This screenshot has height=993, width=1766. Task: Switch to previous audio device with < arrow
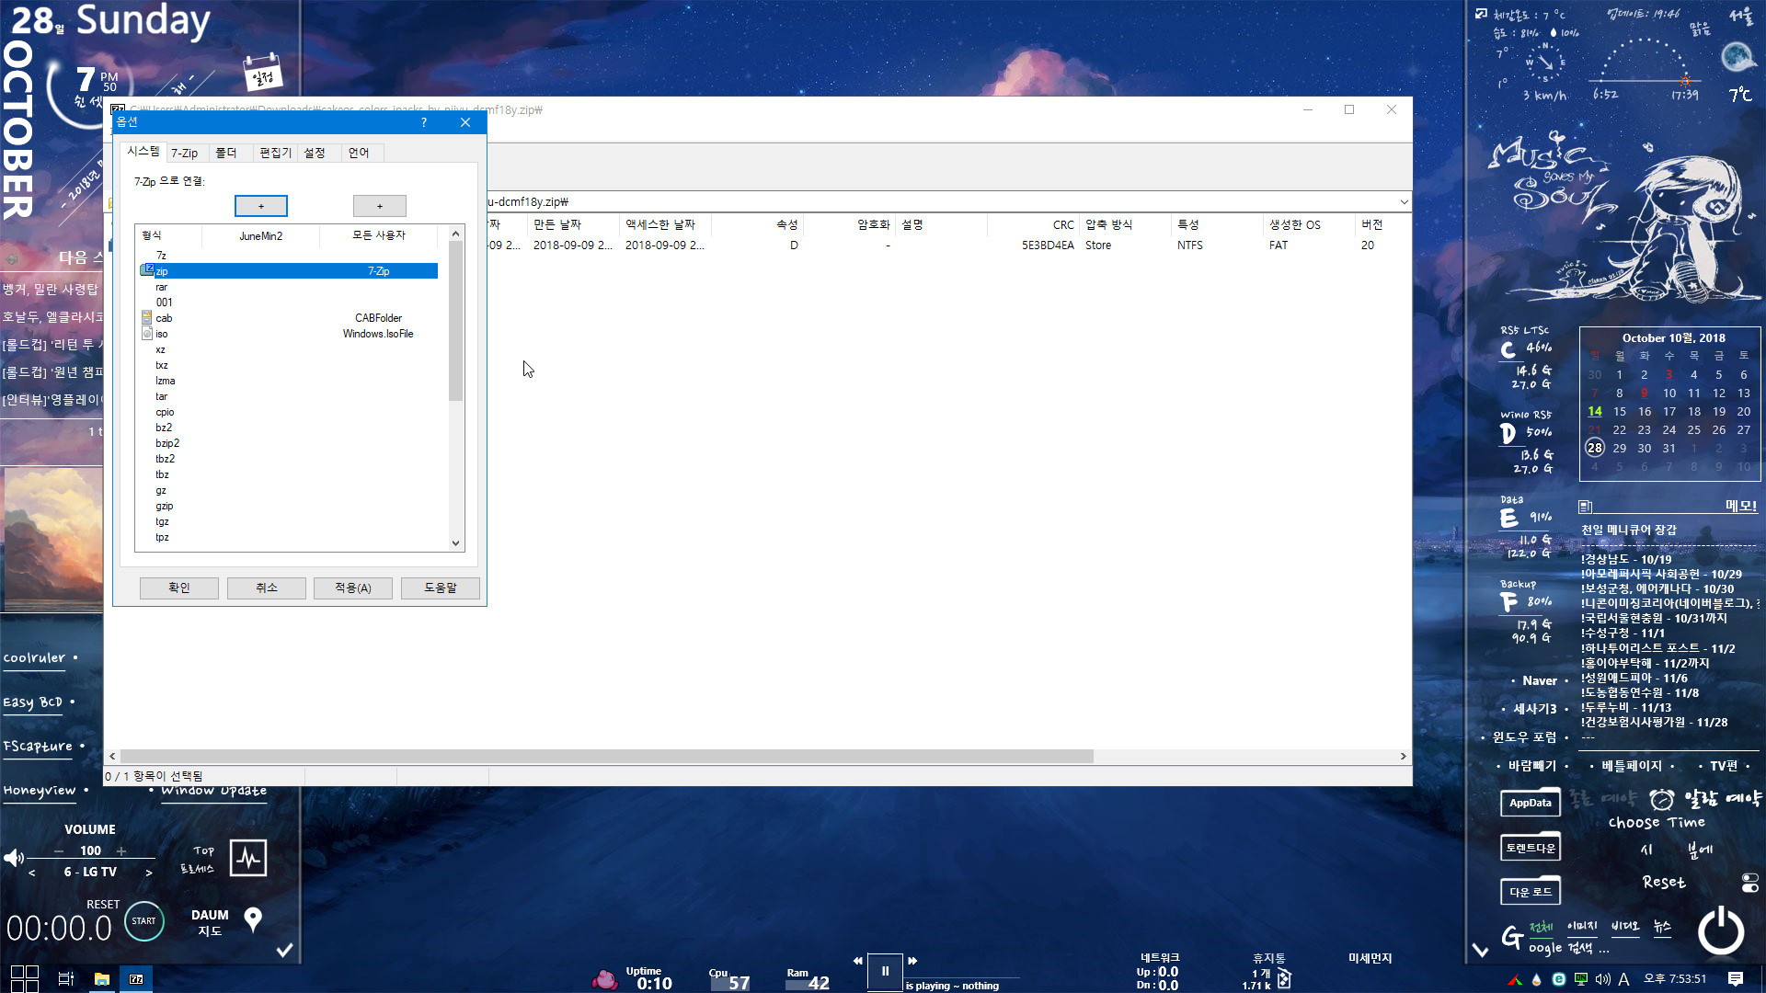(32, 873)
